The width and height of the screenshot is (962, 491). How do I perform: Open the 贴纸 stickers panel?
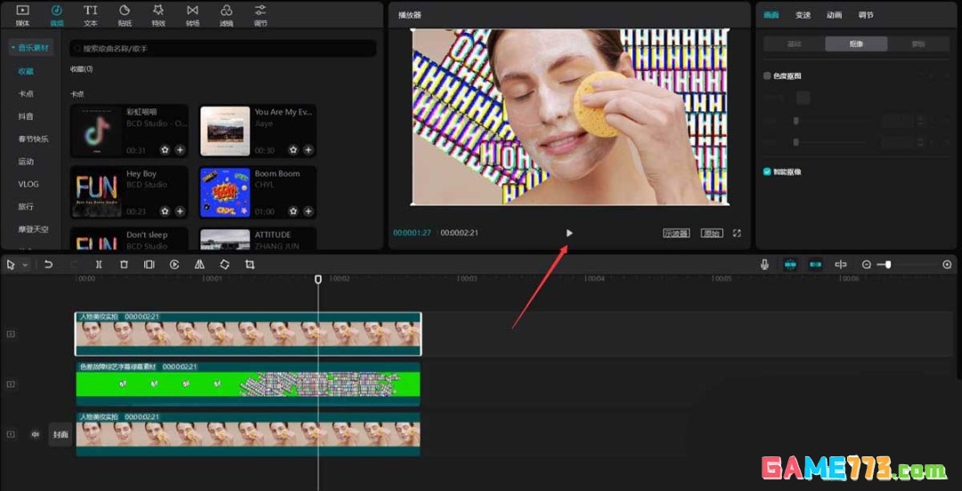[x=124, y=15]
